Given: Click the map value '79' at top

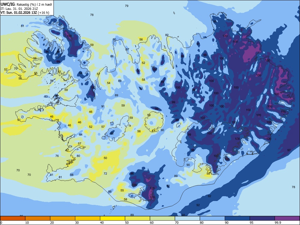Looking at the screenshot, I should pos(127,6).
